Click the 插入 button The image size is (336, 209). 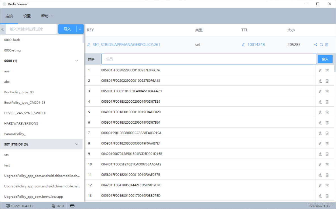[325, 59]
